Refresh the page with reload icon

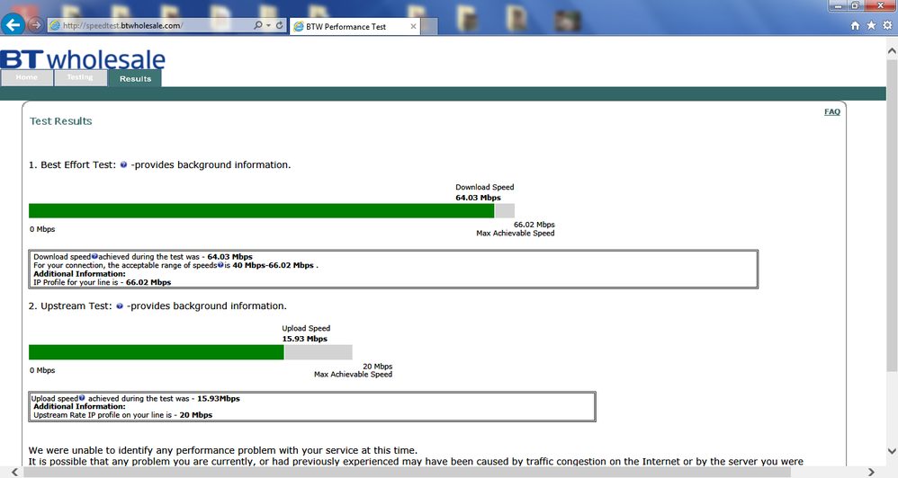(280, 25)
